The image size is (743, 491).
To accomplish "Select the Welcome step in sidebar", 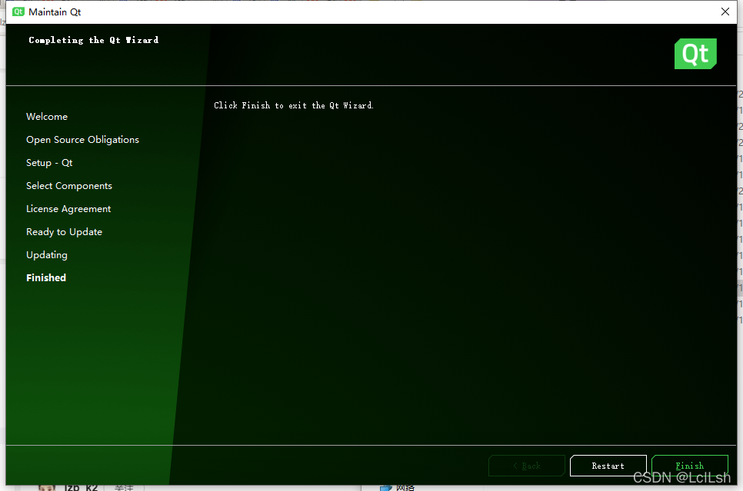I will click(x=47, y=117).
